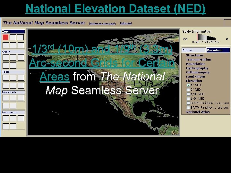Enable the 2" NED layer checkbox
Screen dimensions: 231x173
pyautogui.click(x=188, y=90)
